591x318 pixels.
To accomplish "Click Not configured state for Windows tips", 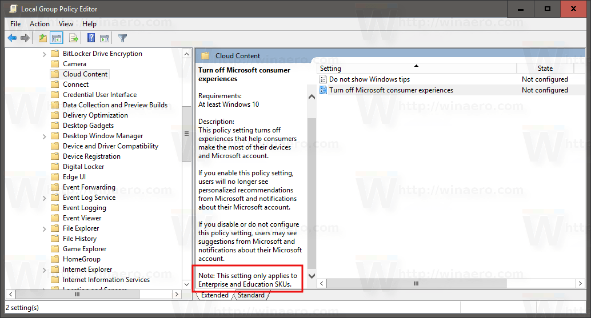I will pyautogui.click(x=545, y=79).
